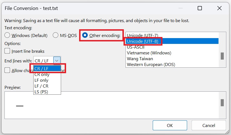The width and height of the screenshot is (231, 135).
Task: Click the OK button to confirm
Action: [170, 125]
